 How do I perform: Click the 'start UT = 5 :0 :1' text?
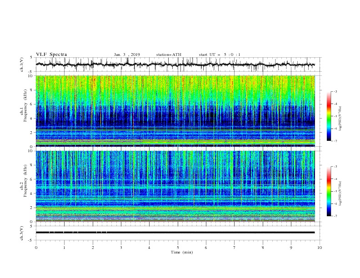220,55
